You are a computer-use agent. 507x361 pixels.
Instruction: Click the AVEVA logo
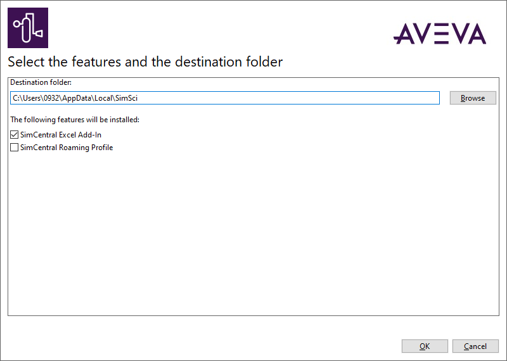point(440,34)
